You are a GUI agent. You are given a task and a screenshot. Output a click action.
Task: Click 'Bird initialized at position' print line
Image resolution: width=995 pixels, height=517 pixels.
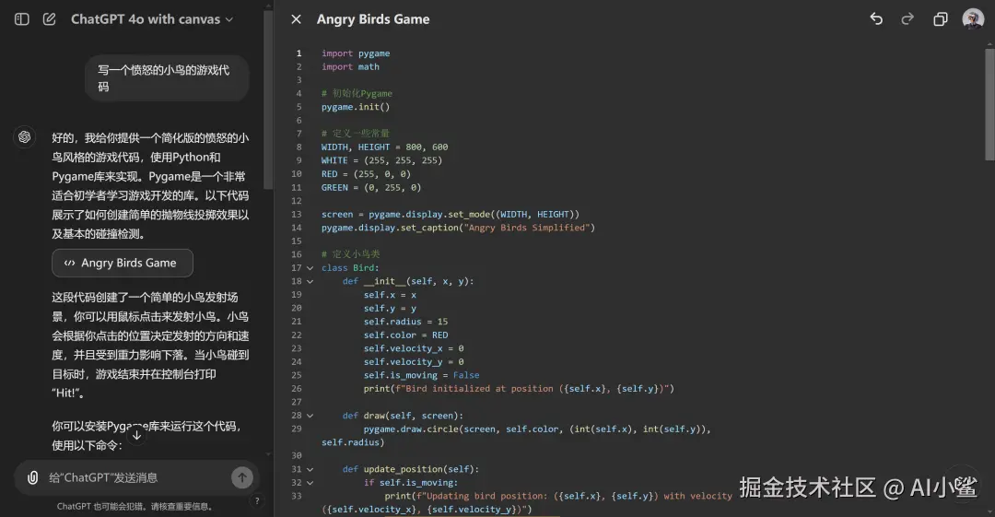point(519,389)
